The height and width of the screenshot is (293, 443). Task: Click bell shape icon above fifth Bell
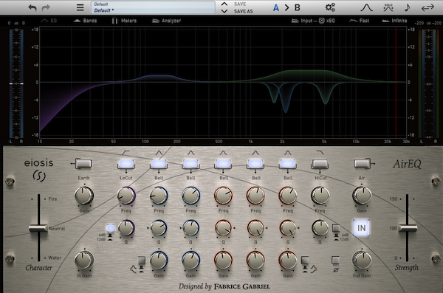click(x=288, y=153)
